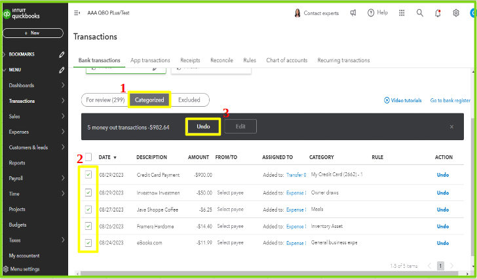
Task: Expand the Time menu chevron
Action: [x=63, y=194]
